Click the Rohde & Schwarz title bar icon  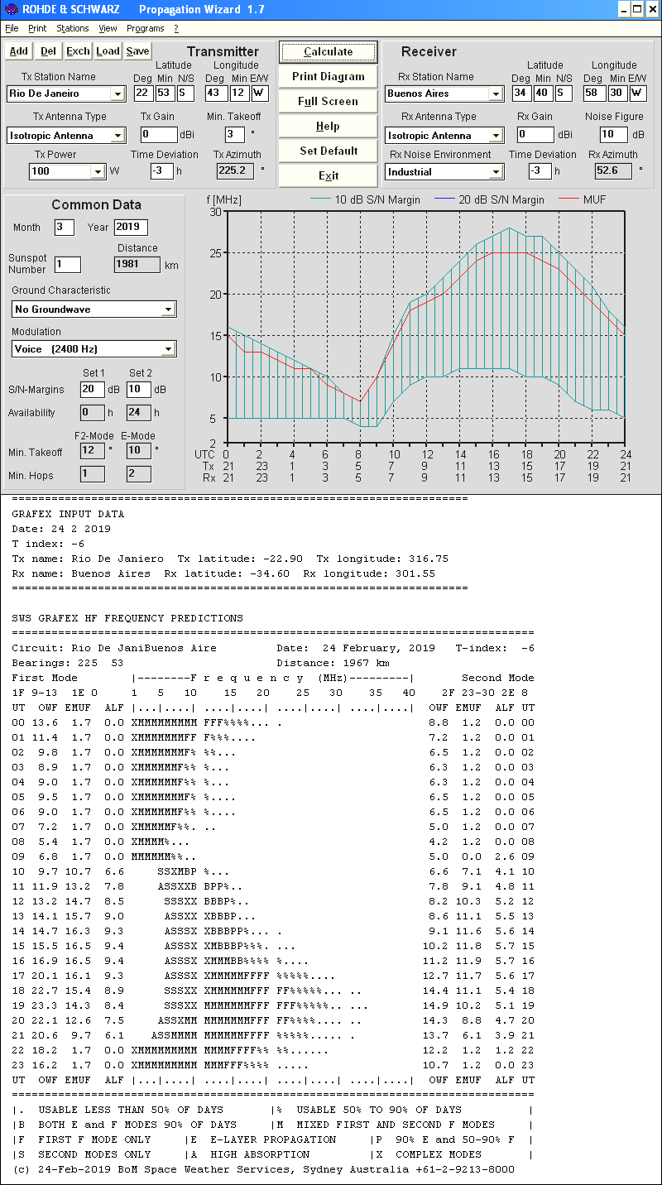pyautogui.click(x=10, y=9)
